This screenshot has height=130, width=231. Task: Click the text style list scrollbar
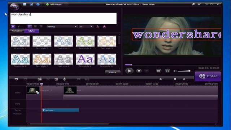coord(119,40)
